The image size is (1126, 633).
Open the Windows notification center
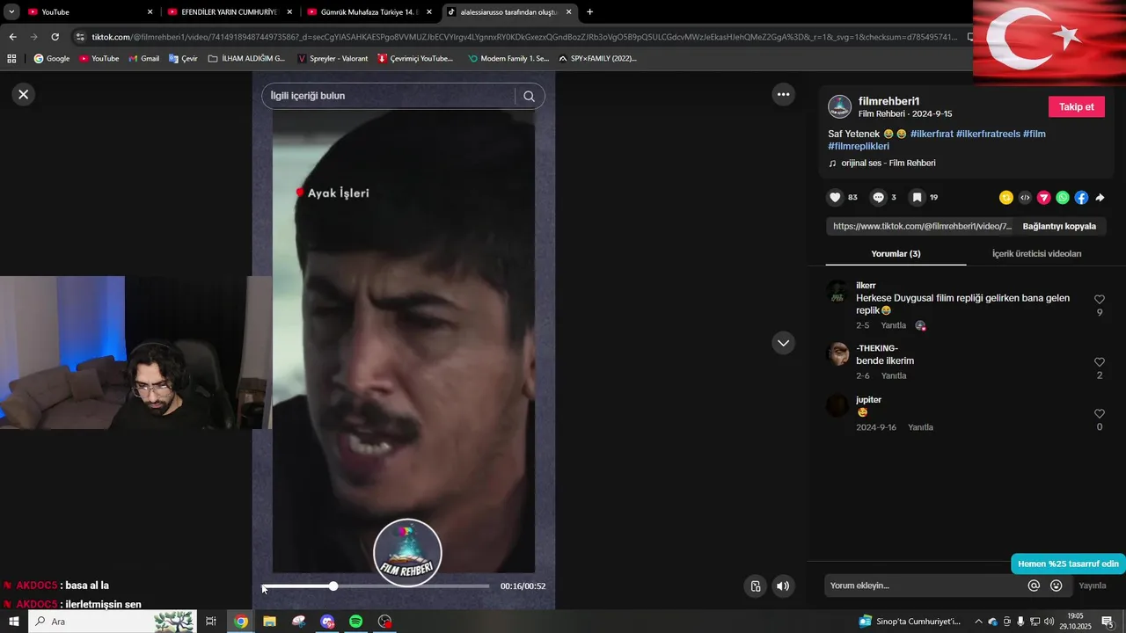1108,622
